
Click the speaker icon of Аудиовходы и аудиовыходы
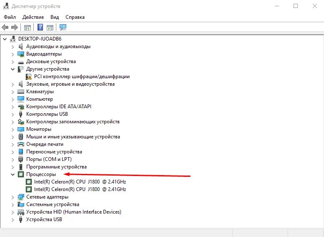pos(21,46)
